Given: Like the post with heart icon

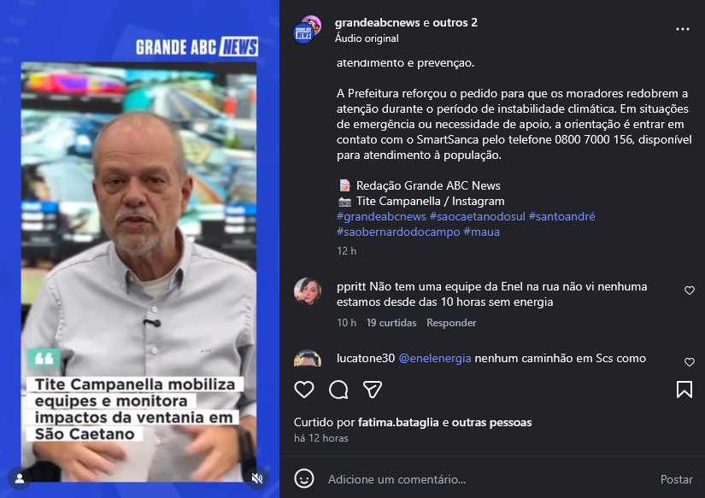Looking at the screenshot, I should click(x=304, y=390).
